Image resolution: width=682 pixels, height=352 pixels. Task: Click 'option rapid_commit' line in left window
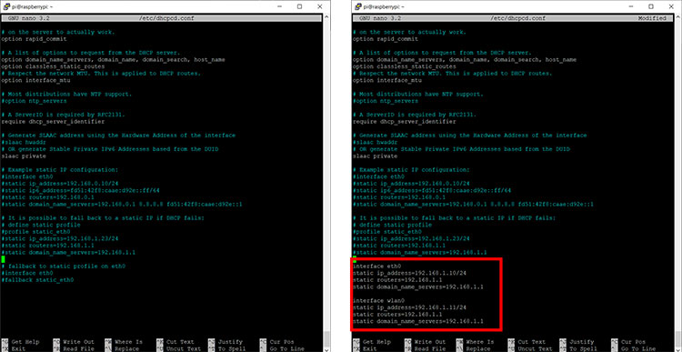(34, 39)
